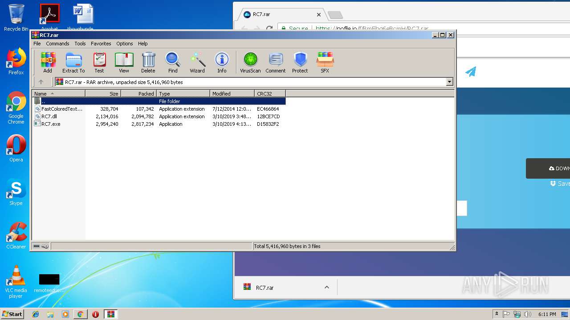Sort by the Modified column header
Viewport: 570px width, 320px height.
click(232, 93)
